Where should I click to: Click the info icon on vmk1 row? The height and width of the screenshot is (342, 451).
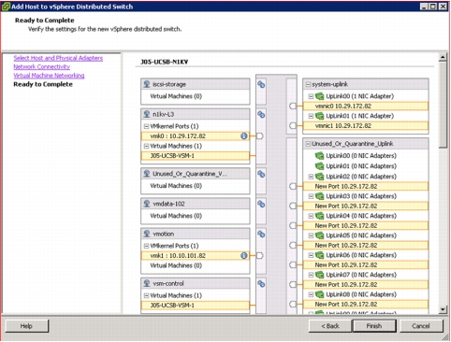[x=244, y=255]
